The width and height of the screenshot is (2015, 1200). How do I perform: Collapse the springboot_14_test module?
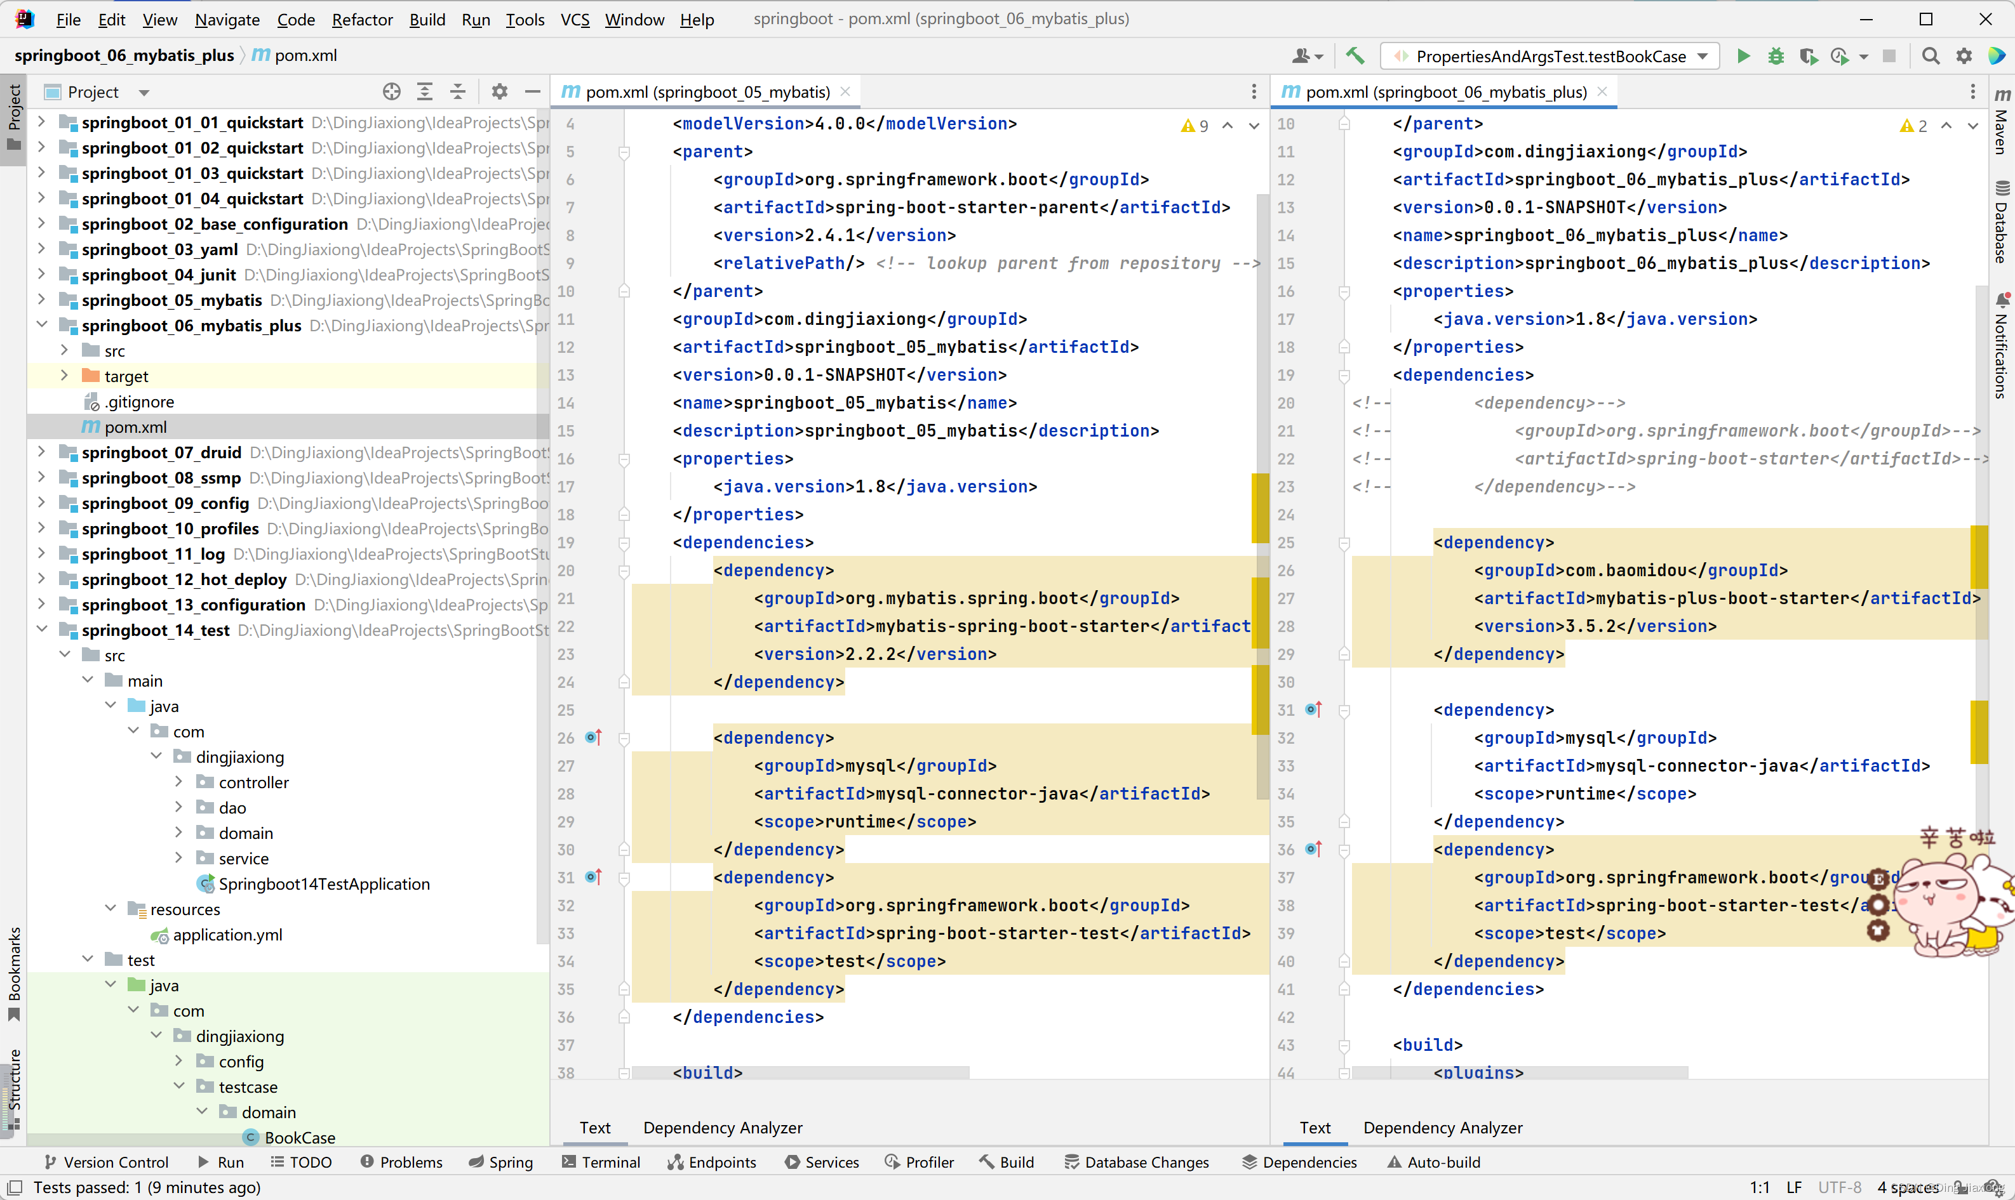[x=41, y=630]
